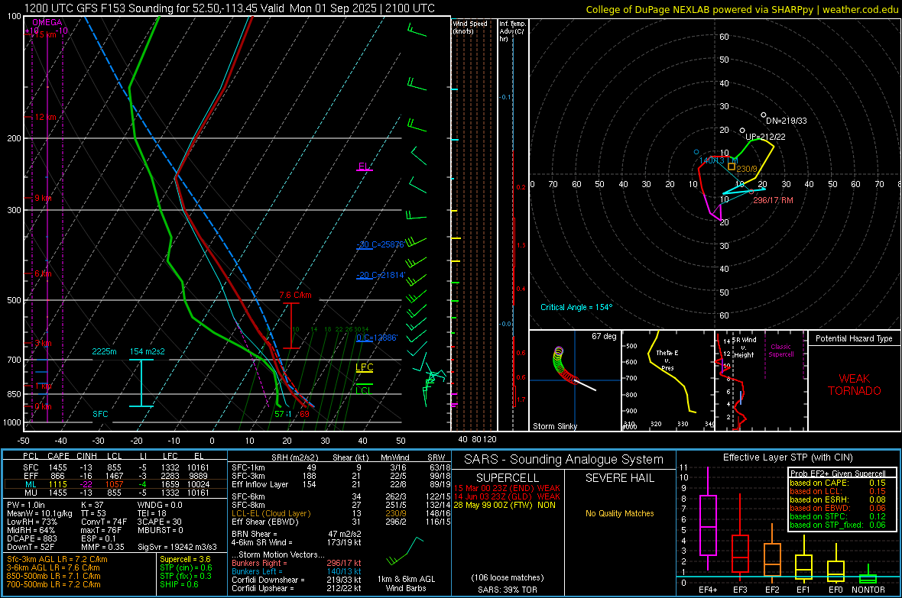Click the '154 m2s2' label on the skew-T
The height and width of the screenshot is (598, 902).
point(148,351)
